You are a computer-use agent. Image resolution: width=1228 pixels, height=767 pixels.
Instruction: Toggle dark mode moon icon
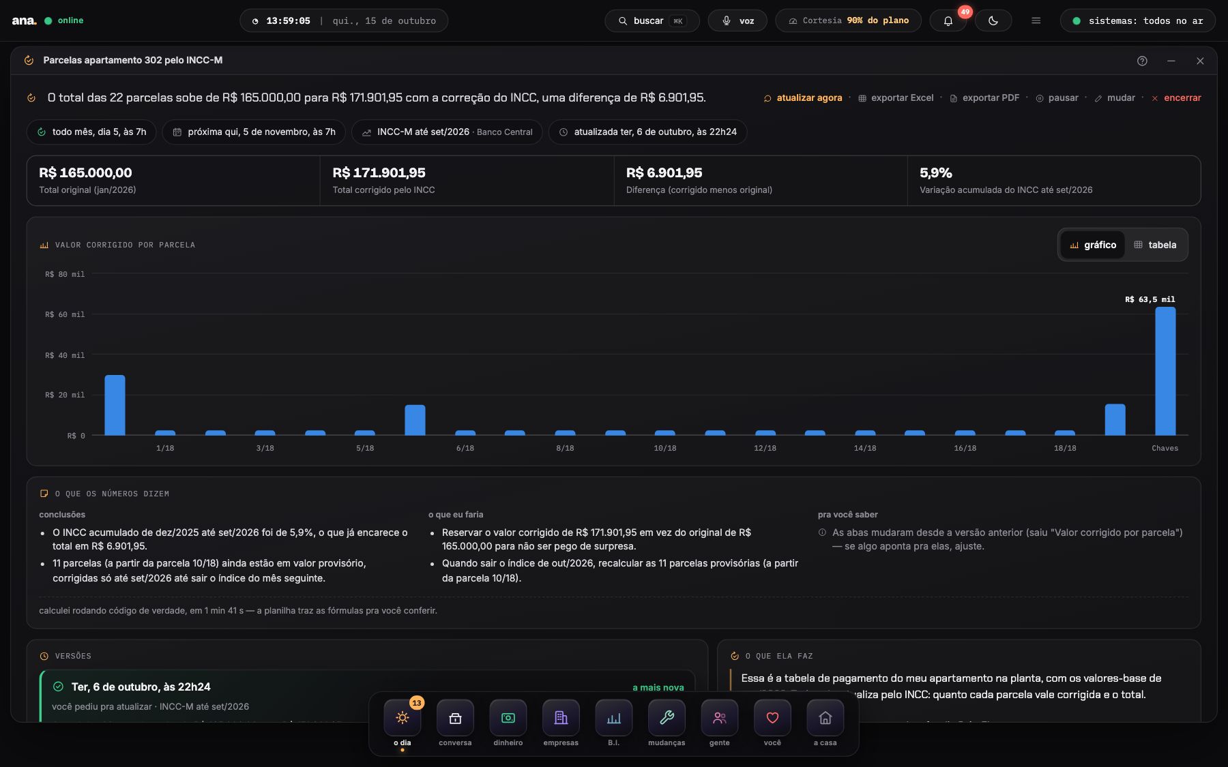[x=993, y=20]
